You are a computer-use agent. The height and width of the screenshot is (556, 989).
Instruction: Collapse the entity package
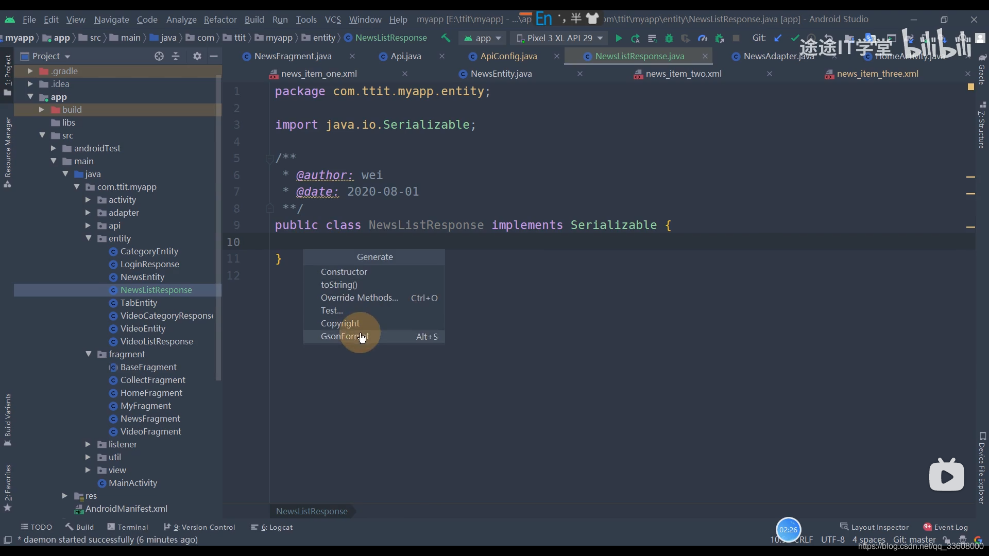(88, 238)
